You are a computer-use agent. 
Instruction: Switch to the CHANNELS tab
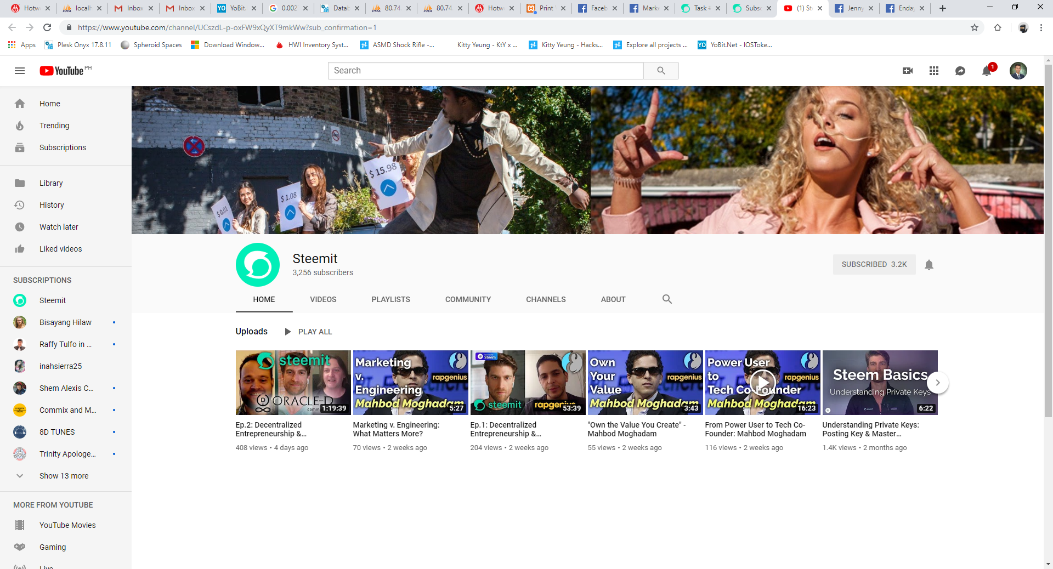coord(546,299)
